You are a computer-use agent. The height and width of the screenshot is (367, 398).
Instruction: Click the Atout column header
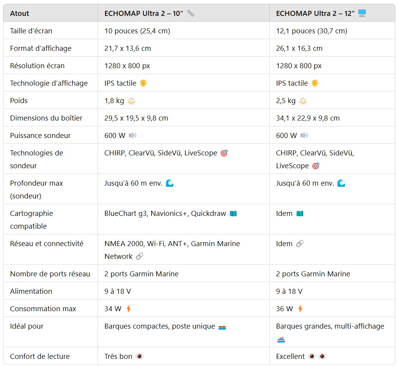click(20, 14)
